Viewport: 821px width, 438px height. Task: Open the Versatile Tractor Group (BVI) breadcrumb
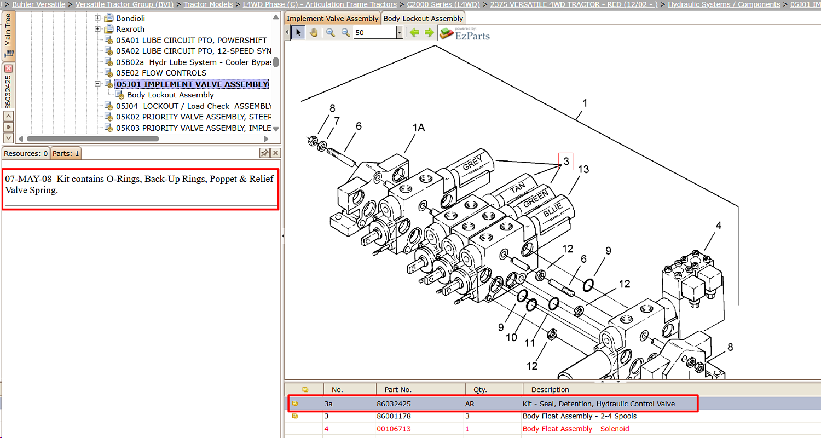(x=124, y=4)
